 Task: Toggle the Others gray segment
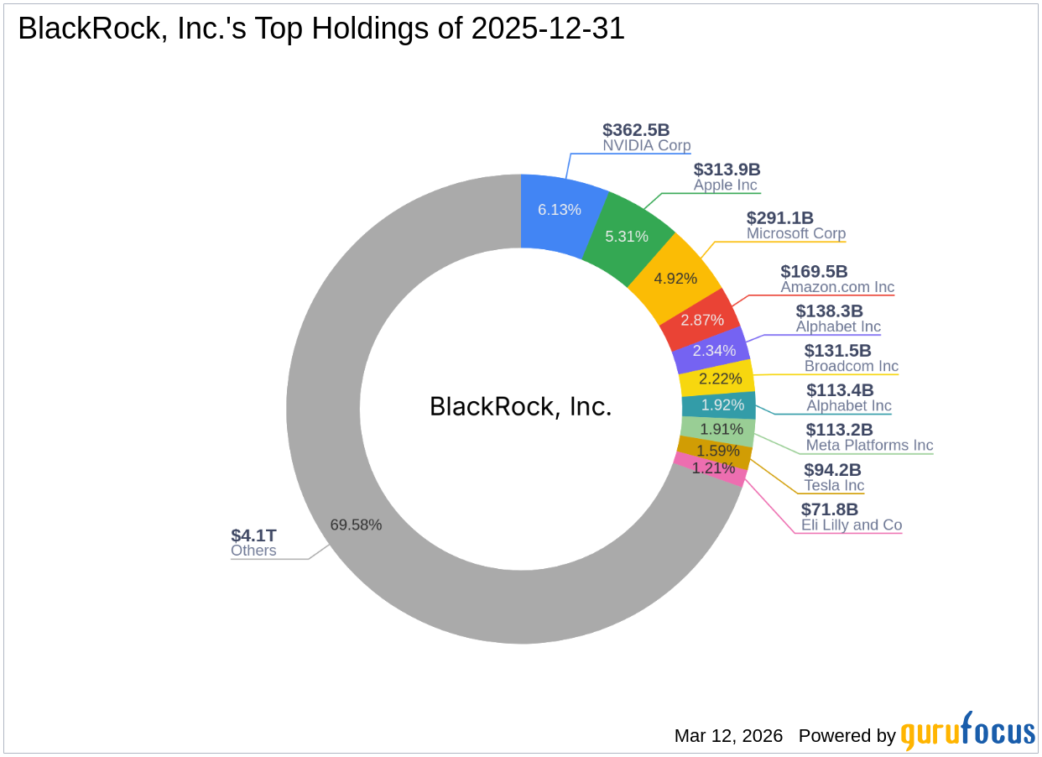click(x=357, y=525)
